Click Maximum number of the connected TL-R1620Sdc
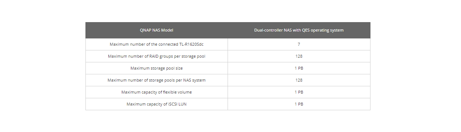 coord(157,44)
